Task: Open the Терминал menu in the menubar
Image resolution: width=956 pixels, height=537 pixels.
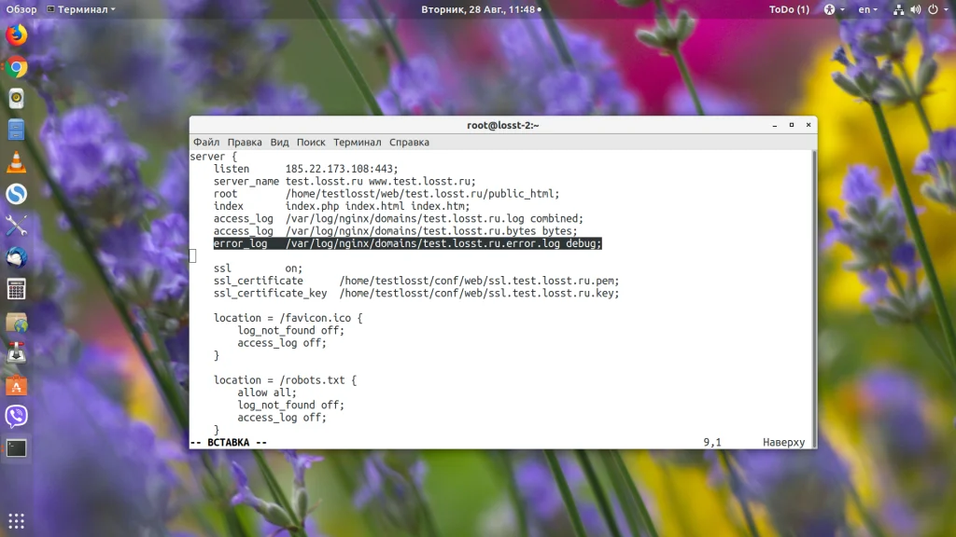Action: (x=358, y=142)
